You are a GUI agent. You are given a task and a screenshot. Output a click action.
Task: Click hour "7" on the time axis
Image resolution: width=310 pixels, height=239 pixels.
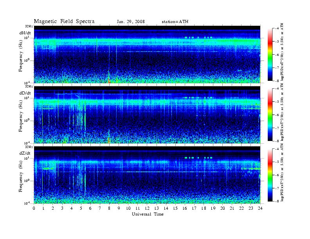[100, 209]
